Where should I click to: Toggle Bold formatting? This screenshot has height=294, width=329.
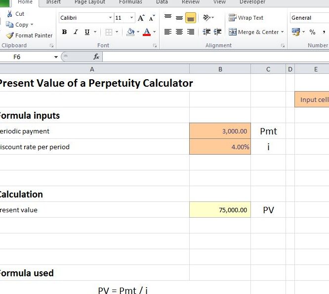[64, 32]
